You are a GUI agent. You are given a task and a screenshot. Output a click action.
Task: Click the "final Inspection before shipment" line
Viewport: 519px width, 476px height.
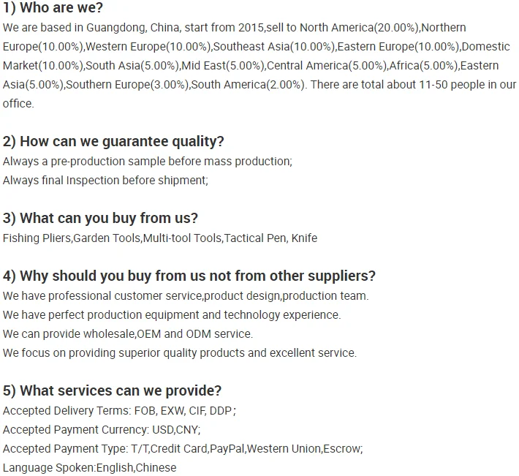point(105,180)
